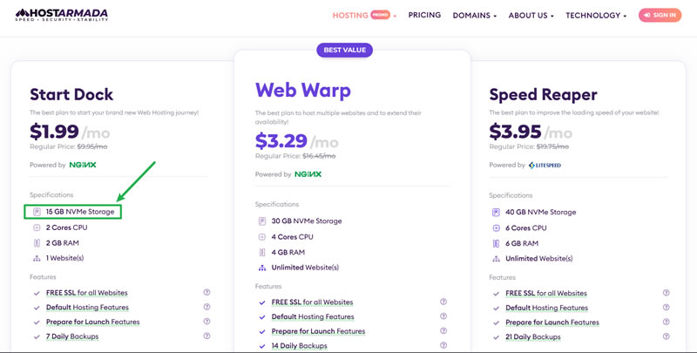The height and width of the screenshot is (353, 697).
Task: Click Default Hosting Features in Speed Reaper
Action: (x=546, y=308)
